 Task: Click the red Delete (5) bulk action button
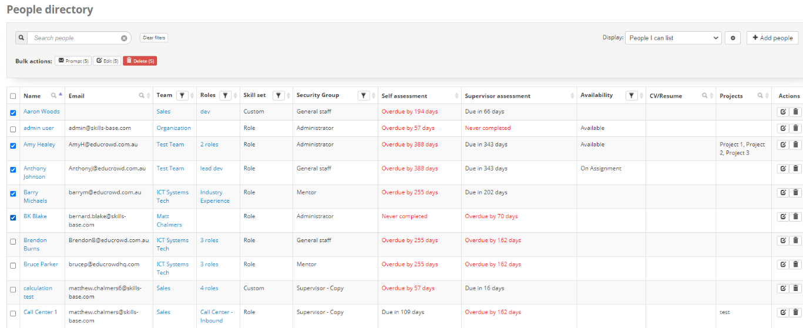click(x=140, y=61)
